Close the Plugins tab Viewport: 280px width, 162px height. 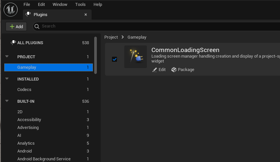[x=86, y=15]
